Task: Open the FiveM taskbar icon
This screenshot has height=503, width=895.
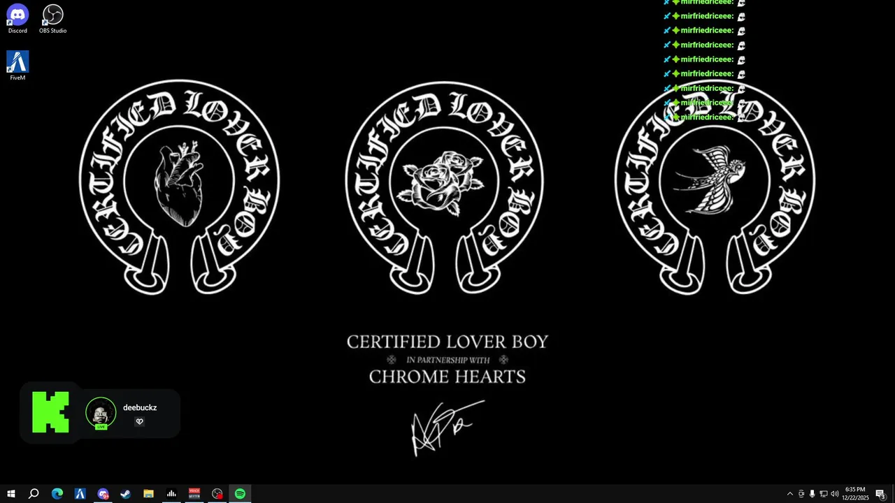Action: pos(80,494)
